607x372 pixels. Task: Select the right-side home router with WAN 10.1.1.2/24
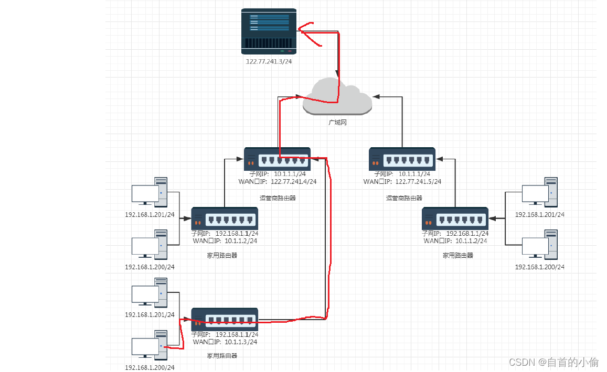pos(455,219)
